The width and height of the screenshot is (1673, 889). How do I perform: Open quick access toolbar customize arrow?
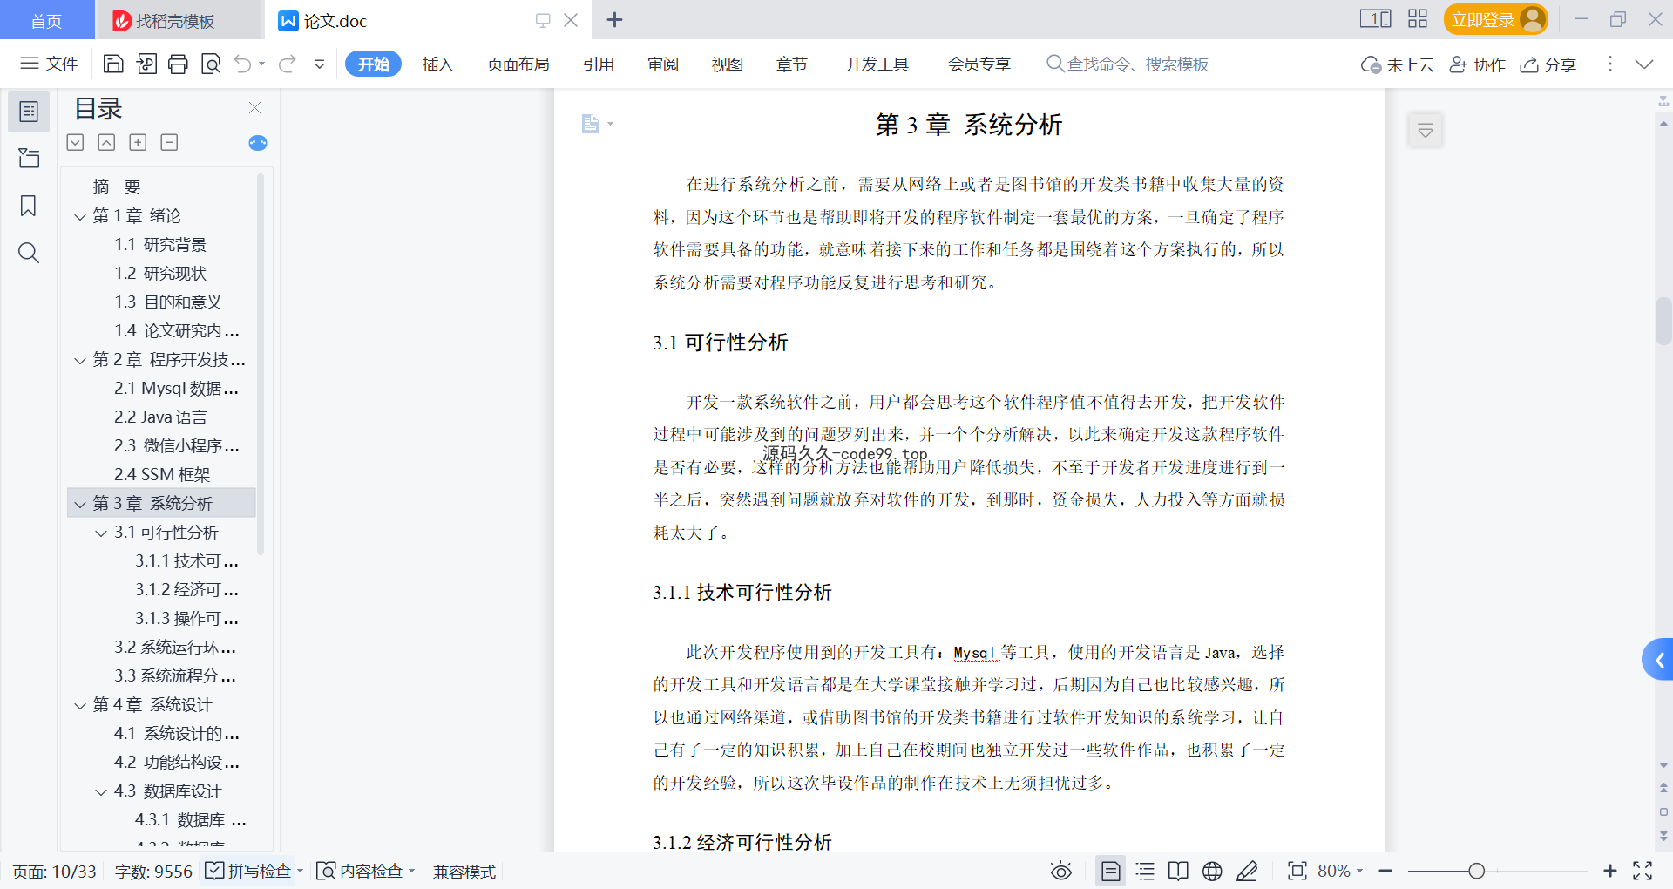(320, 64)
